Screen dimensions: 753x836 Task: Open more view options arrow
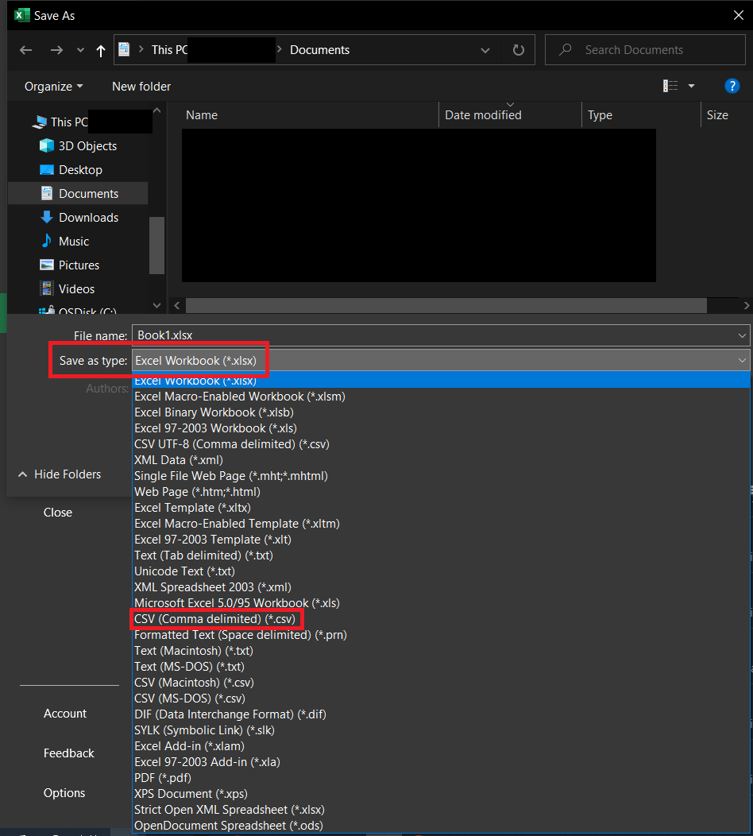(691, 86)
